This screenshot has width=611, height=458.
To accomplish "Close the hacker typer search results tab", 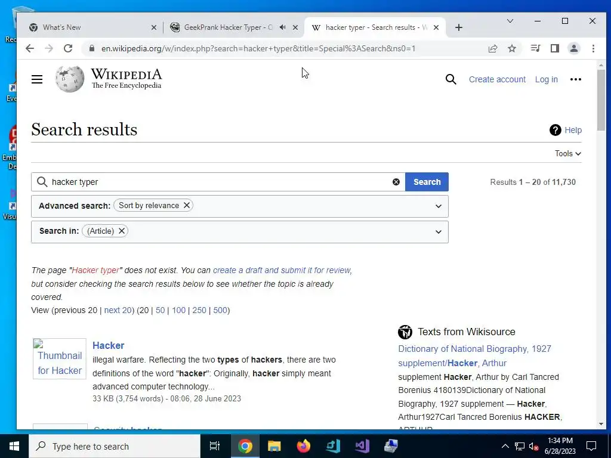I will (436, 27).
